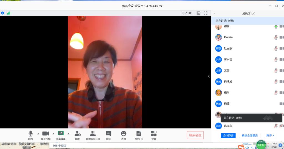This screenshot has height=149, width=284.
Task: Enter fullscreen mode via expand icon
Action: click(206, 13)
